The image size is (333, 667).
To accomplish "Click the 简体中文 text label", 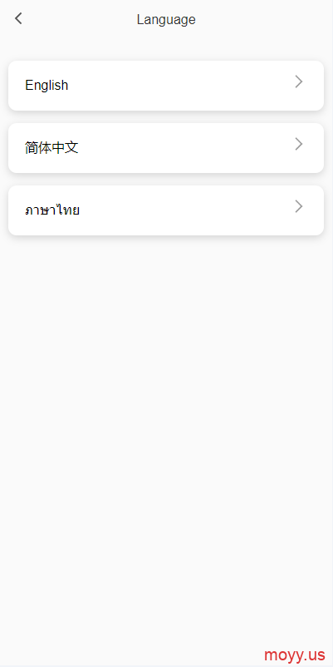I will [51, 147].
